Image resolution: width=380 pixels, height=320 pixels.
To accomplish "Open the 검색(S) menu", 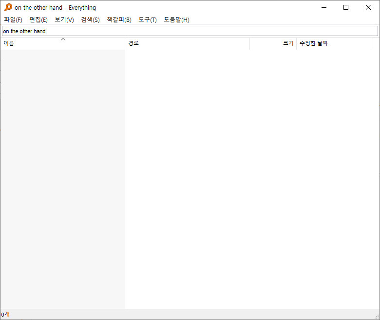I will (x=90, y=20).
